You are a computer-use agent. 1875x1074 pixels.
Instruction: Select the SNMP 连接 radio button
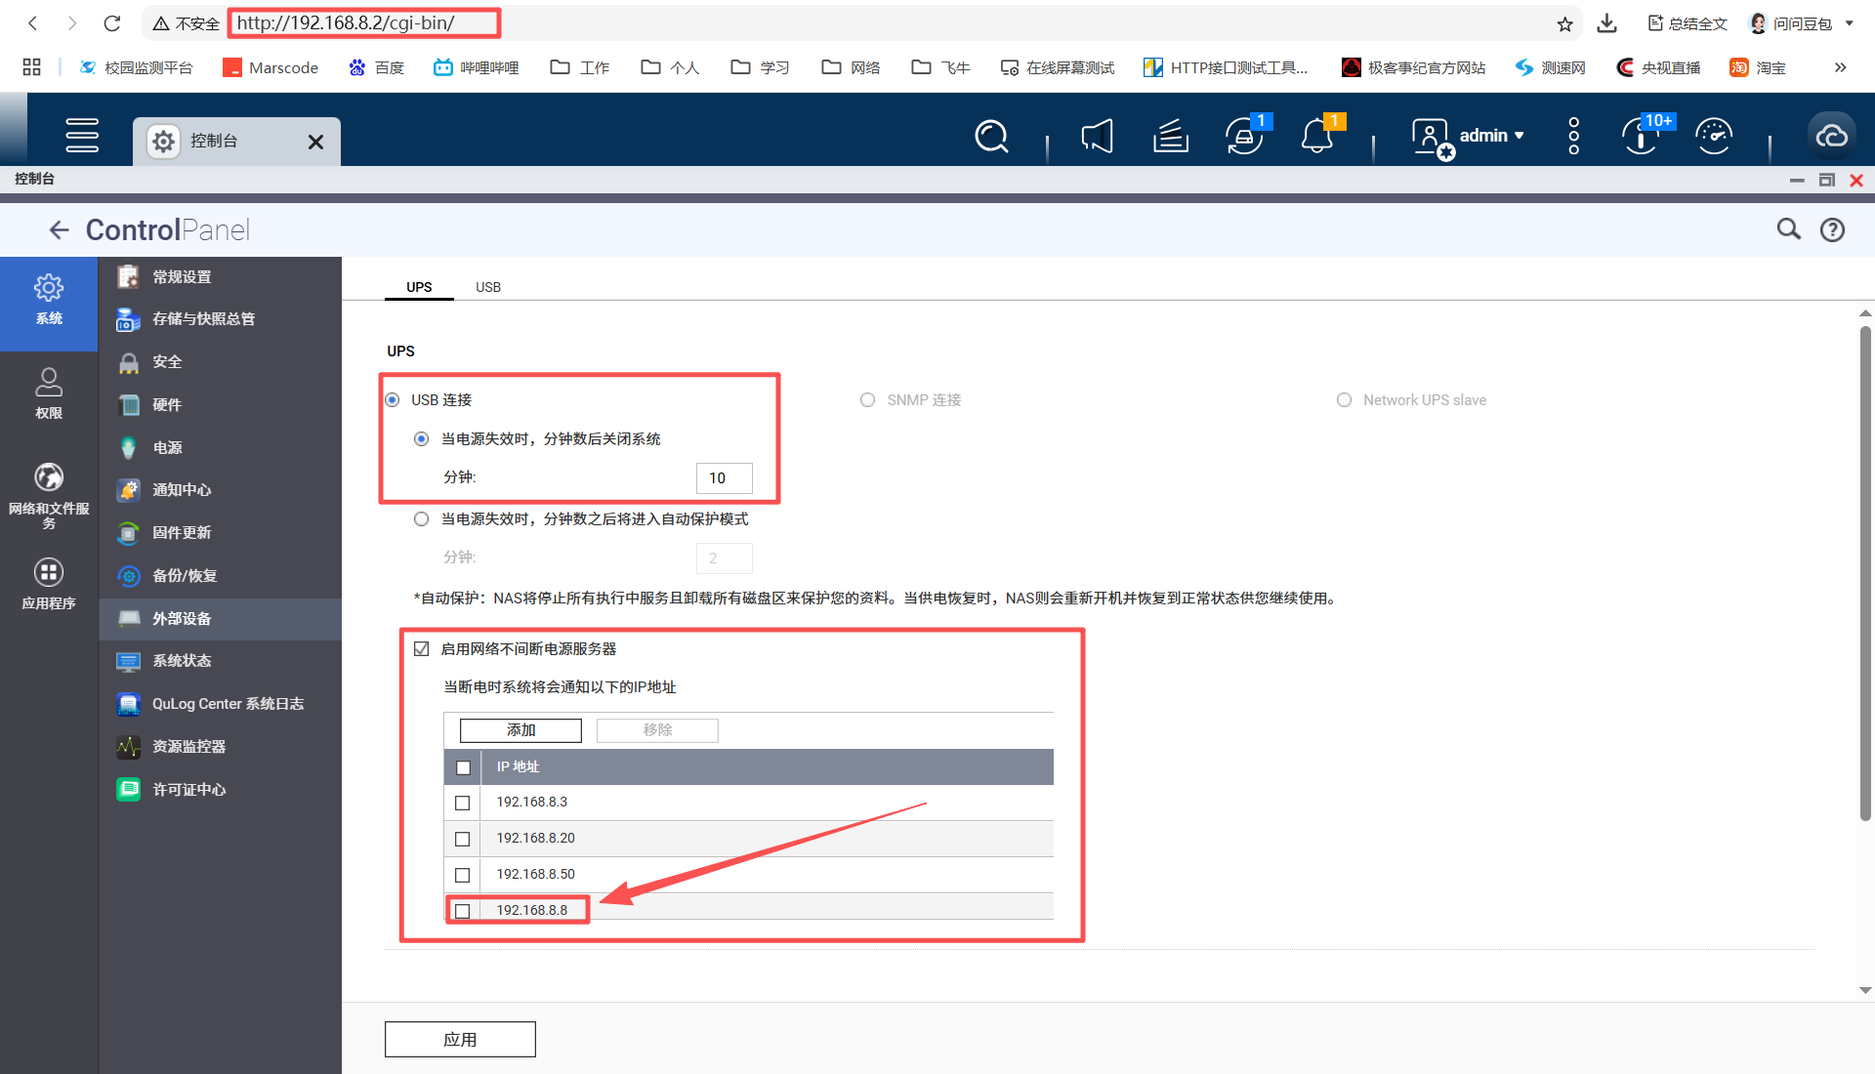tap(867, 400)
